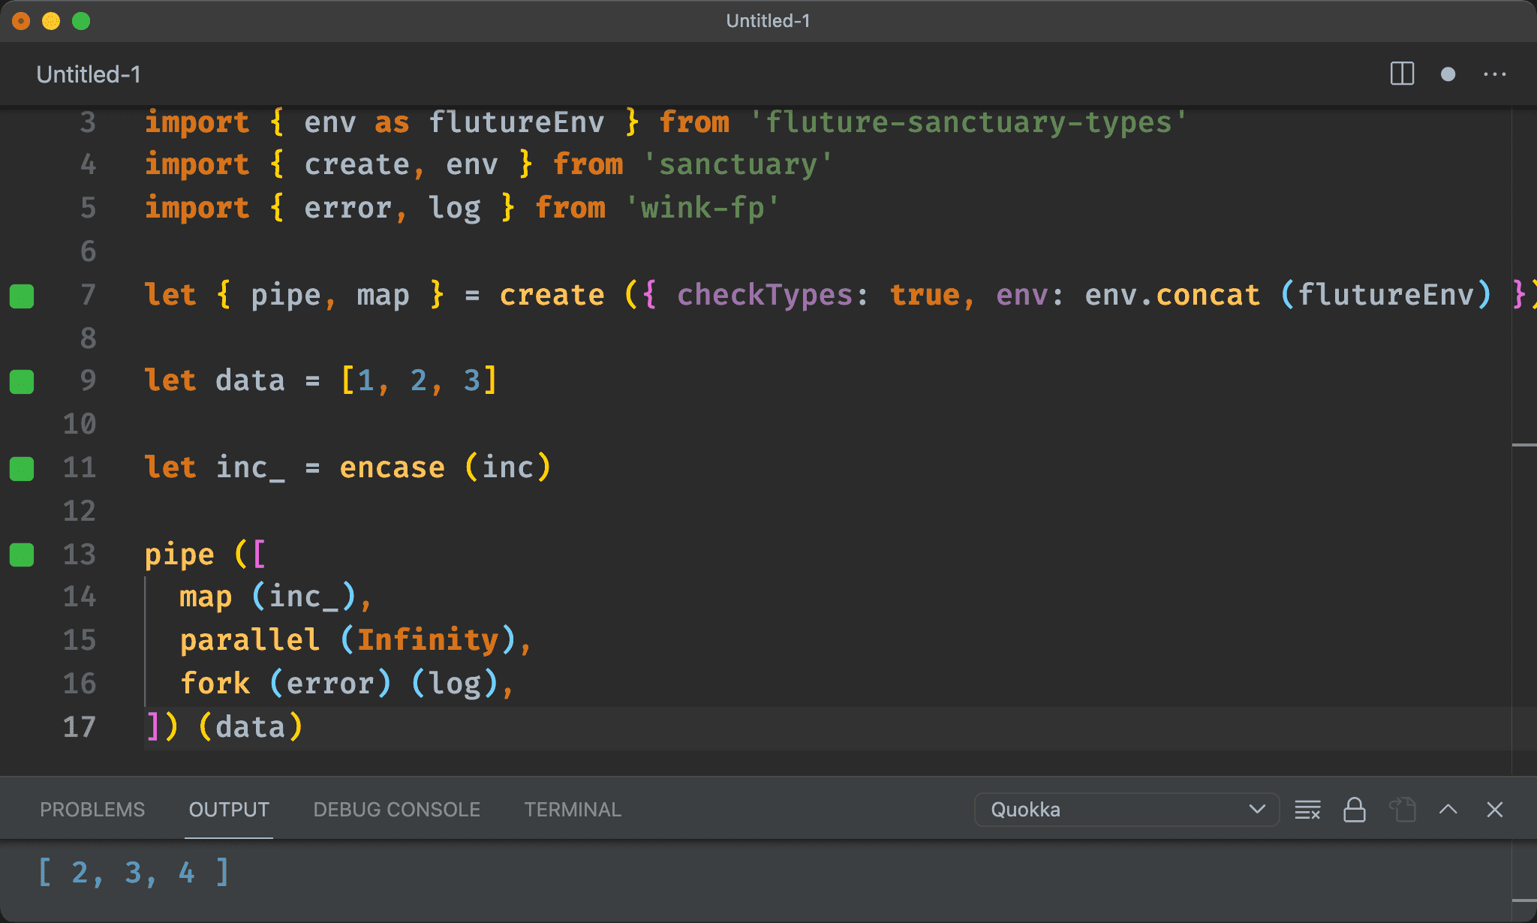
Task: Click the output result [ 2, 3, 4 ]
Action: tap(134, 873)
